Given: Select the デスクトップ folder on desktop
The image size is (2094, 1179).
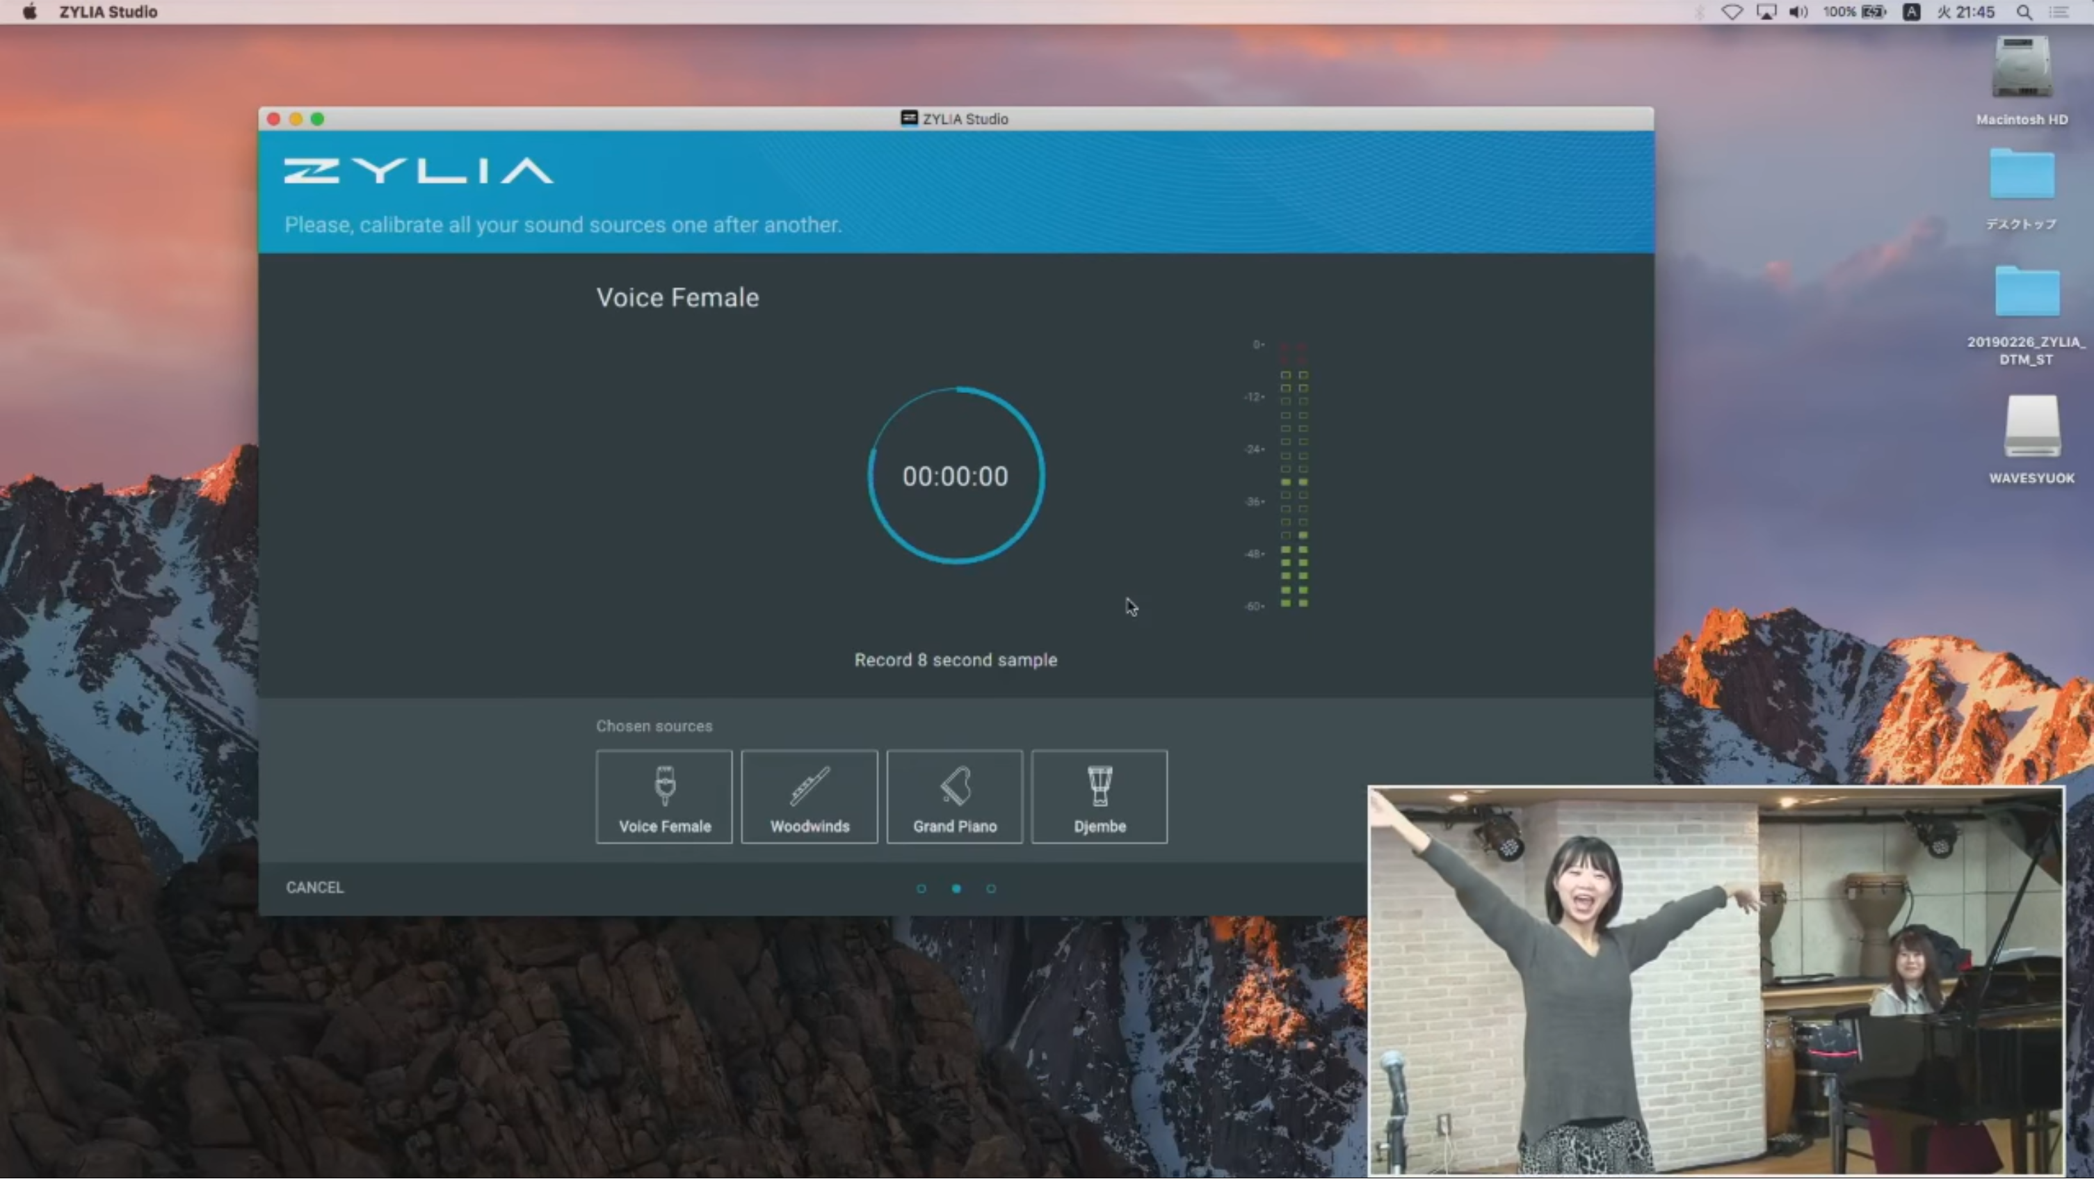Looking at the screenshot, I should [x=2022, y=189].
